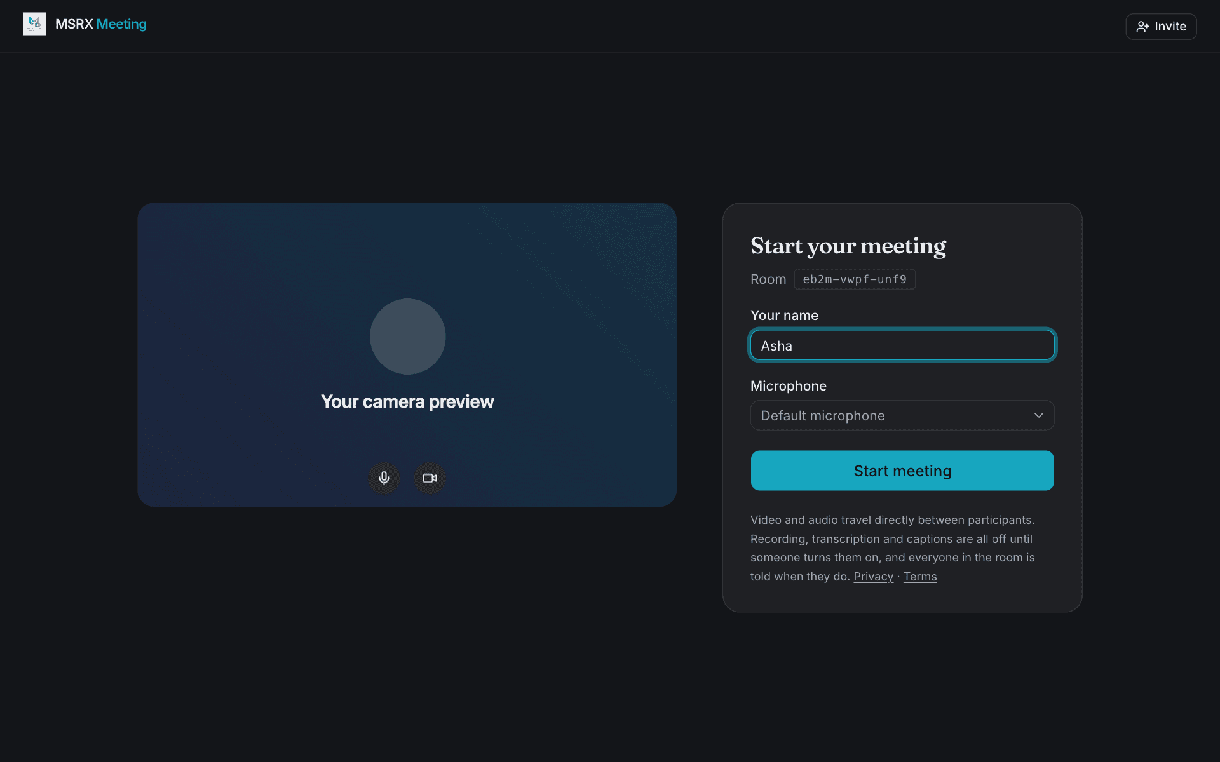1220x762 pixels.
Task: Click the MSRX Meeting title text
Action: click(x=101, y=24)
